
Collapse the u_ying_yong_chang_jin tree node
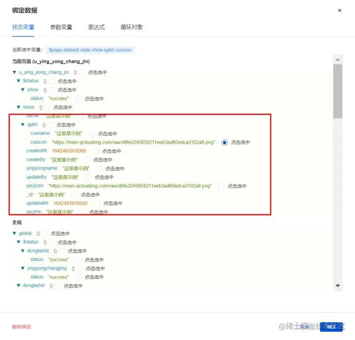(14, 72)
